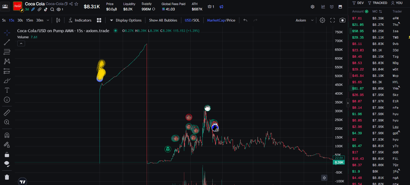Select the crosshair cursor tool
Viewport: 410px width, 185px height.
[x=7, y=33]
